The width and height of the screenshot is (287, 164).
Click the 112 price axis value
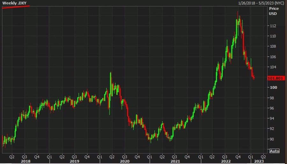pos(273,26)
